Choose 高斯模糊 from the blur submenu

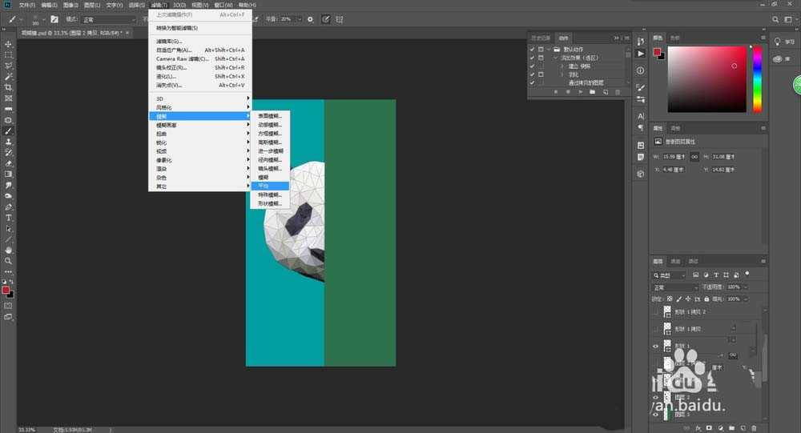tap(270, 142)
